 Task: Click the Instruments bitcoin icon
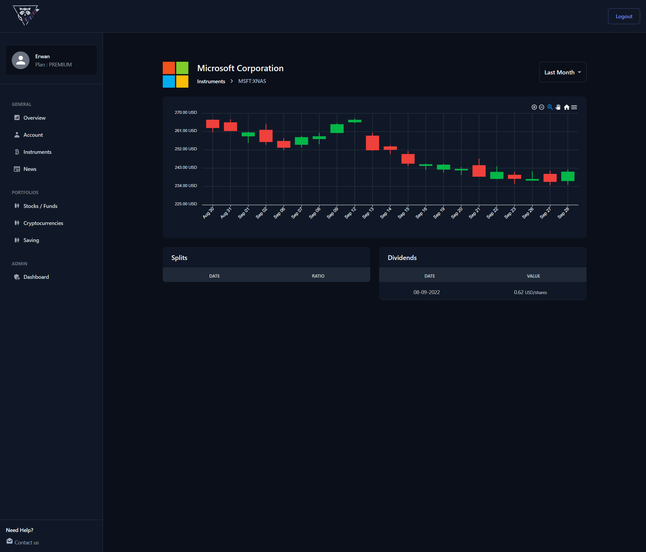[x=17, y=152]
